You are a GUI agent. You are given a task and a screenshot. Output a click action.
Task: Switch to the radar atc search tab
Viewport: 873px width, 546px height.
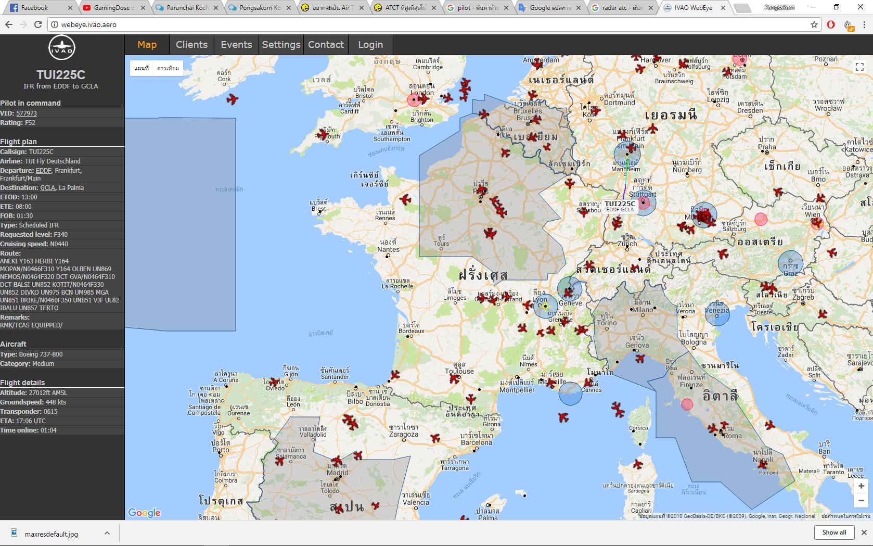[622, 8]
